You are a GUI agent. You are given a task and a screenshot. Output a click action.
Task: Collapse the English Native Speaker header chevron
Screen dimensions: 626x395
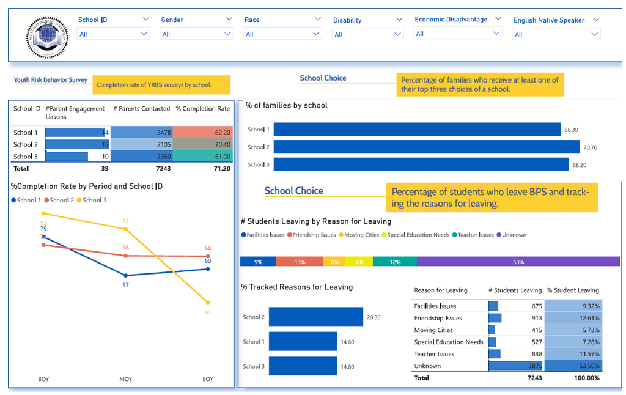point(597,20)
